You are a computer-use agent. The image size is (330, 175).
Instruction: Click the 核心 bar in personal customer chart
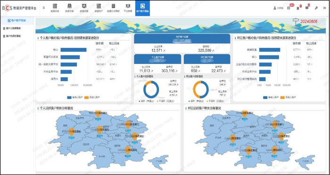pos(74,50)
